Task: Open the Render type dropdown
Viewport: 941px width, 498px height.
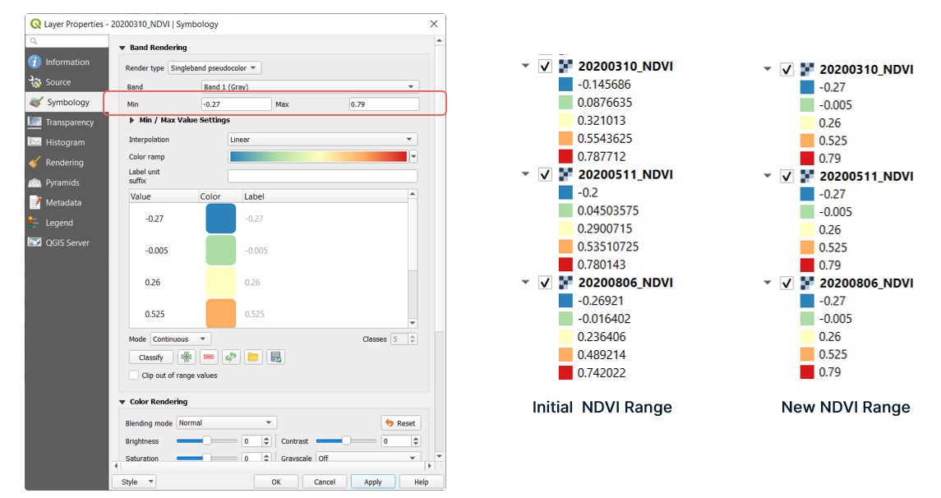Action: click(214, 68)
